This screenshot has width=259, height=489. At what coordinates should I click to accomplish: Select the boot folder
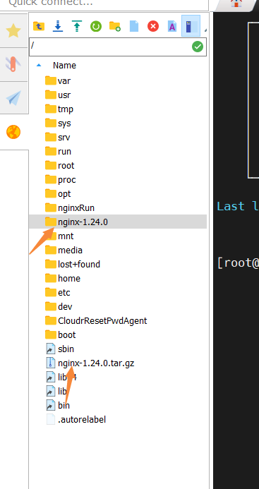click(61, 334)
